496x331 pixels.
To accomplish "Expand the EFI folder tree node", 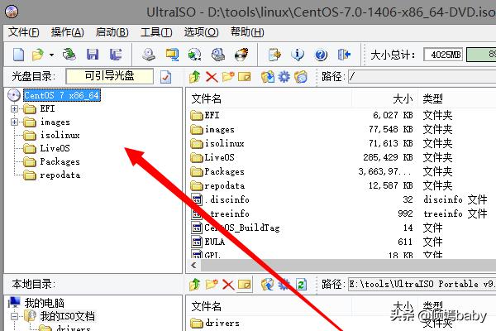I will point(14,108).
